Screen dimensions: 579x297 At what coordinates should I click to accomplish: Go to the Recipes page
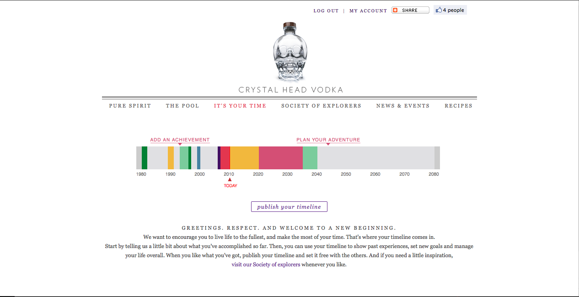pos(458,106)
